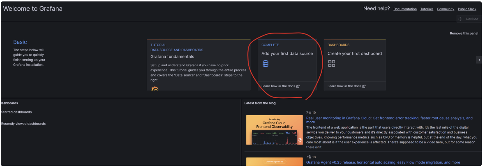Open the Community link
482x168 pixels.
tap(445, 9)
